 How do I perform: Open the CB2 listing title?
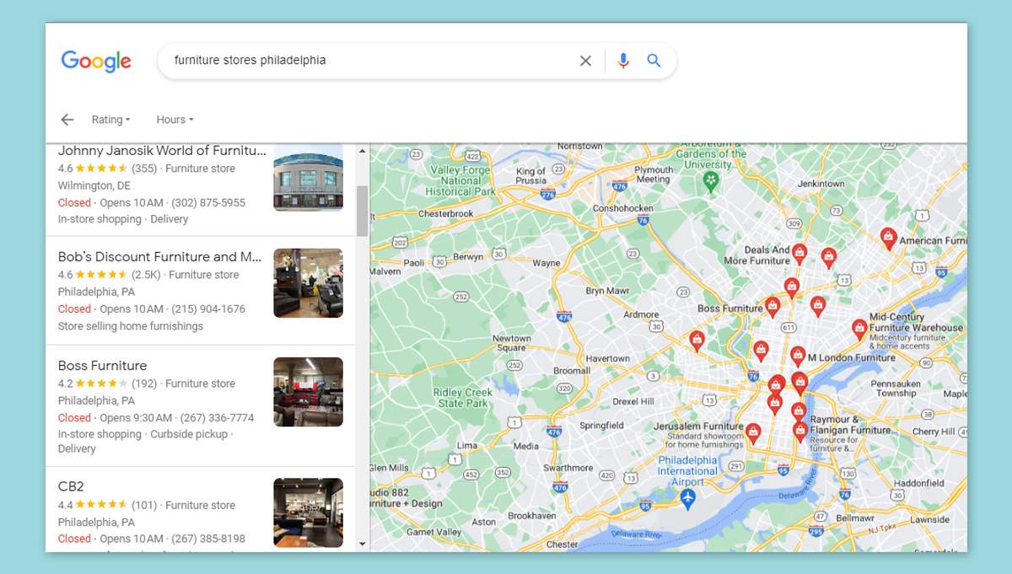71,486
